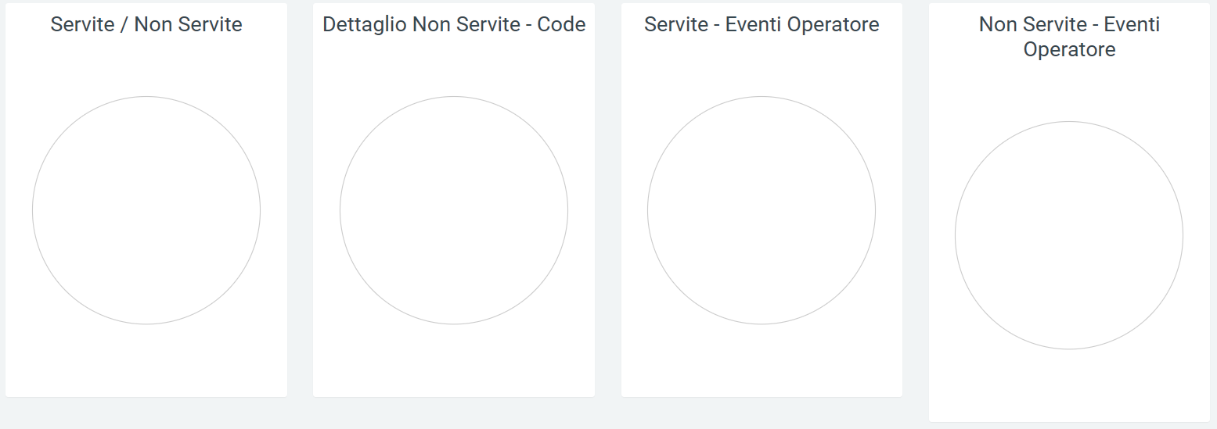Viewport: 1217px width, 429px height.
Task: Open the Dettaglio Non Servite - Code pie chart
Action: (454, 210)
